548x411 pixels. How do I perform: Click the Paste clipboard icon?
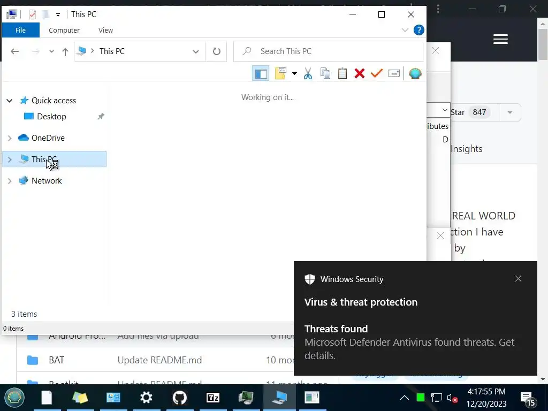(x=342, y=73)
